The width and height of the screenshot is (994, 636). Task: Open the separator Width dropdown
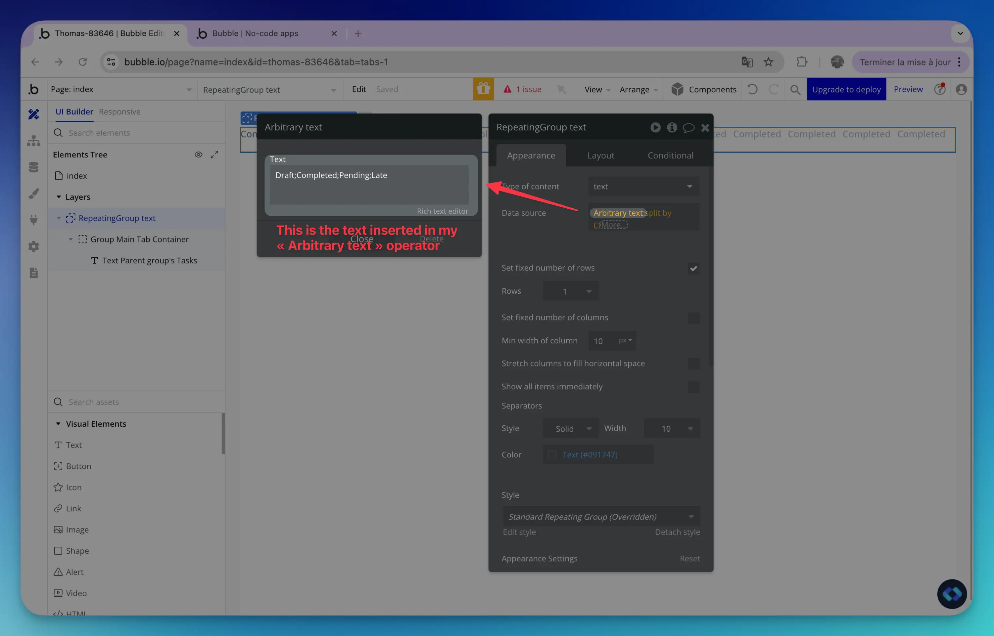click(x=672, y=429)
